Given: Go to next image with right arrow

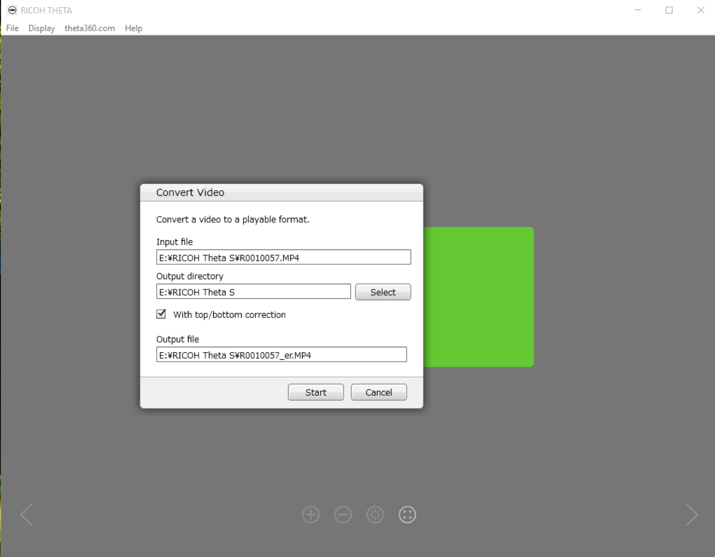Looking at the screenshot, I should (x=692, y=514).
